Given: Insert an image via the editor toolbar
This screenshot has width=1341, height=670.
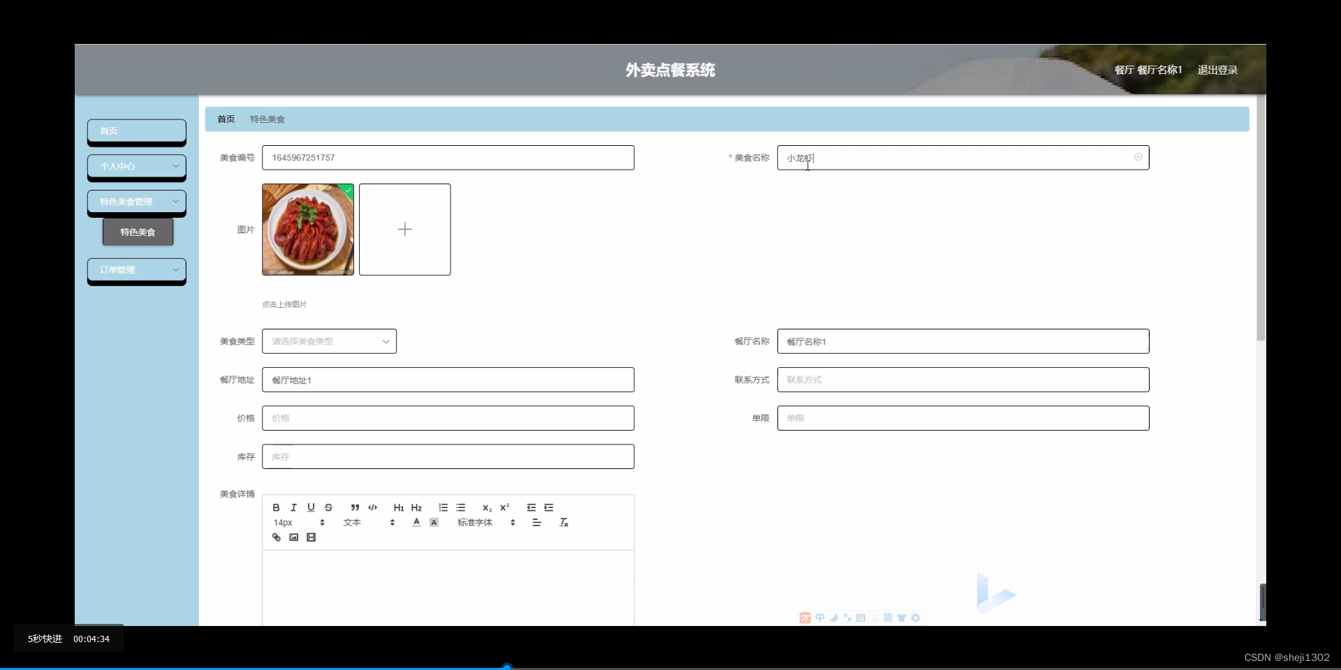Looking at the screenshot, I should click(294, 537).
